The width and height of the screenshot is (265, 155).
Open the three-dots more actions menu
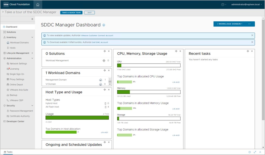pyautogui.click(x=249, y=24)
